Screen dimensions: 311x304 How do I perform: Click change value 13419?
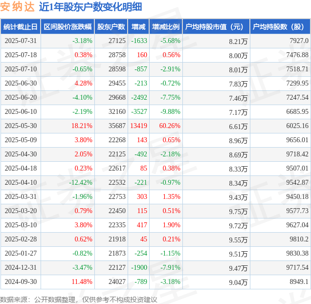pyautogui.click(x=139, y=126)
